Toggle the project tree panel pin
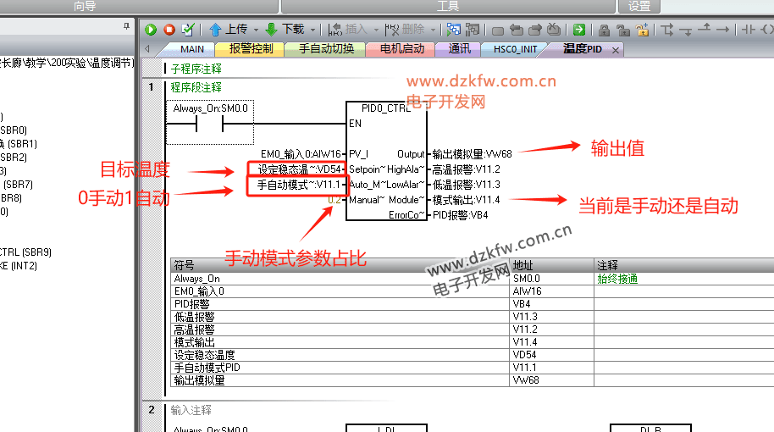This screenshot has width=774, height=432. click(127, 28)
